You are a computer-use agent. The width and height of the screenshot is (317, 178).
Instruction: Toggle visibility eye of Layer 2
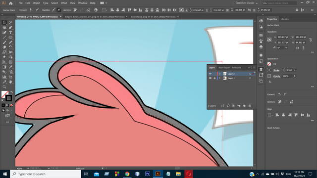(210, 74)
